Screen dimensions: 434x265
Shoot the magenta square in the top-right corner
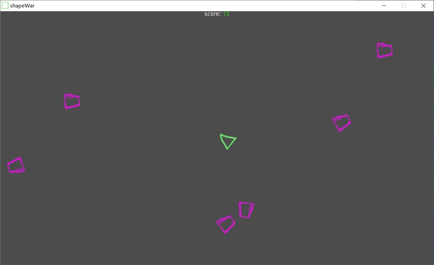(x=385, y=50)
